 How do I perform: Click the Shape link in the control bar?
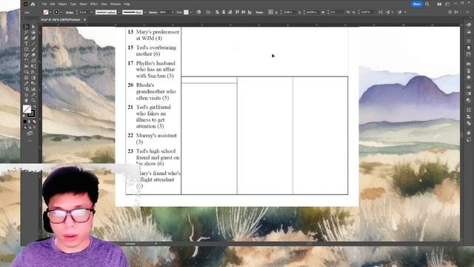click(259, 12)
